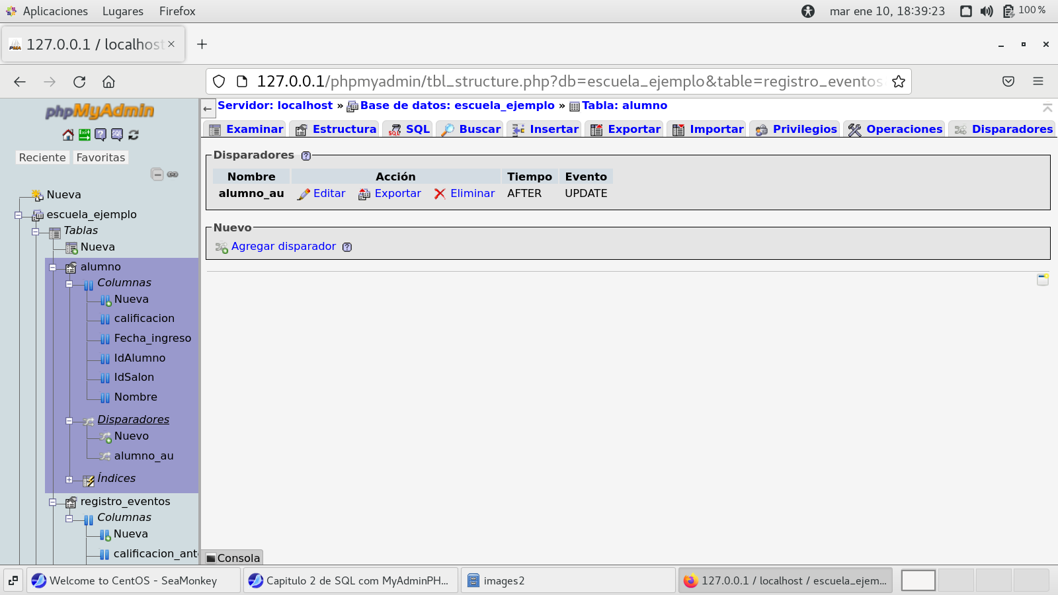This screenshot has height=595, width=1058.
Task: Collapse the escuela_ejemplo database node
Action: tap(19, 215)
